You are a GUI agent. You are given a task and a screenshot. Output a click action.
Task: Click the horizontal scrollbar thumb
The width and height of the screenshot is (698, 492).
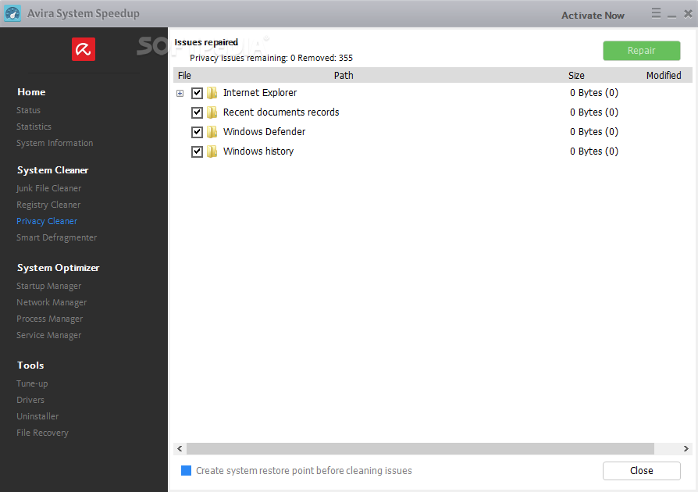[x=420, y=448]
